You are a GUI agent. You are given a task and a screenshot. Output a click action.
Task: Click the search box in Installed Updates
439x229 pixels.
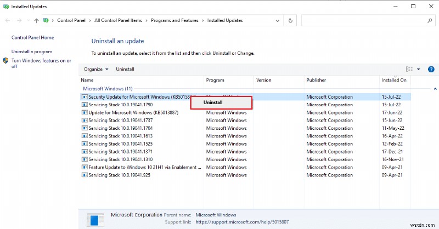point(368,20)
